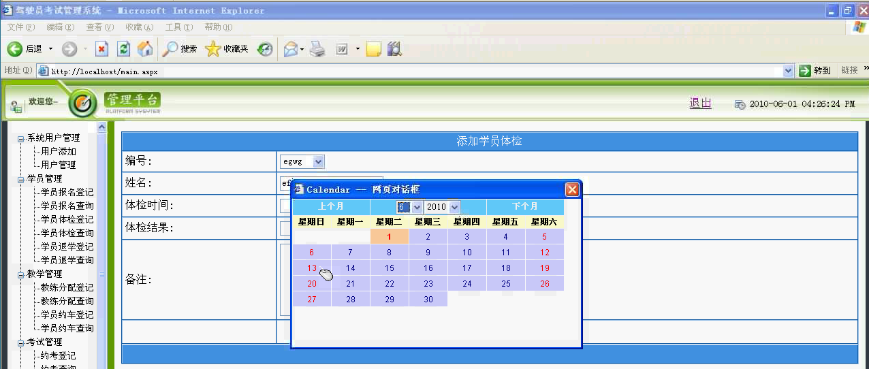Click the user icon beside 欢迎您
The height and width of the screenshot is (369, 869).
click(x=16, y=106)
